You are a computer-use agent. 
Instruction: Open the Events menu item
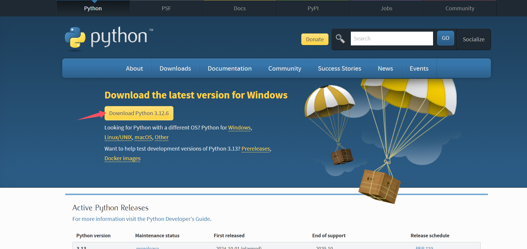point(419,69)
